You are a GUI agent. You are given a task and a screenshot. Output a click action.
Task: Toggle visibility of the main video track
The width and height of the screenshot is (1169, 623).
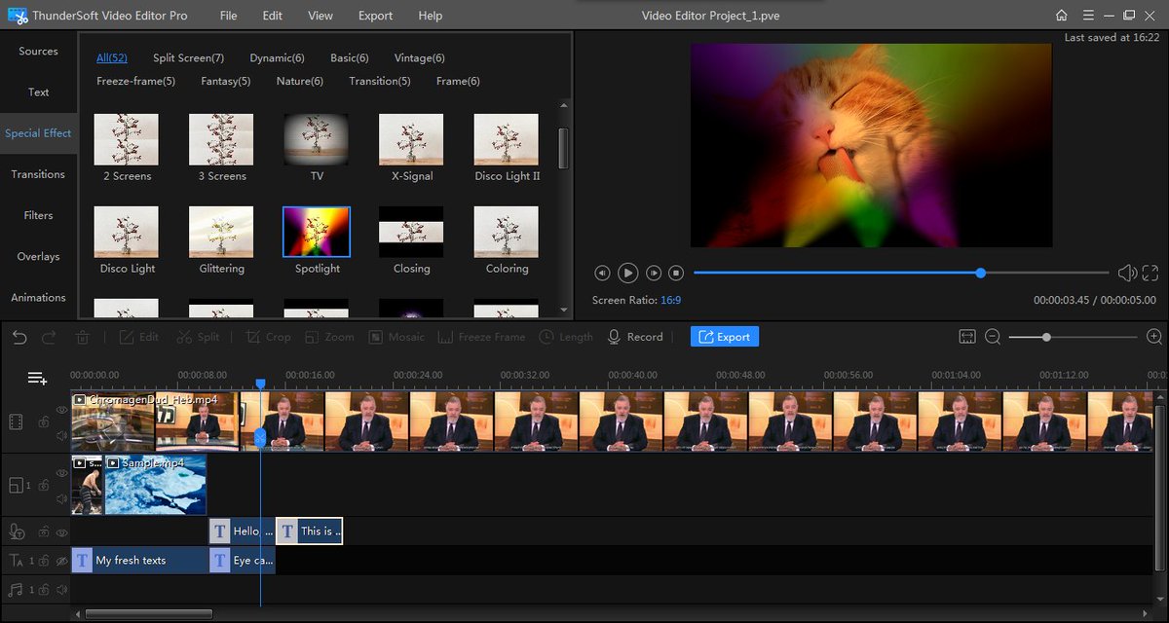tap(60, 411)
